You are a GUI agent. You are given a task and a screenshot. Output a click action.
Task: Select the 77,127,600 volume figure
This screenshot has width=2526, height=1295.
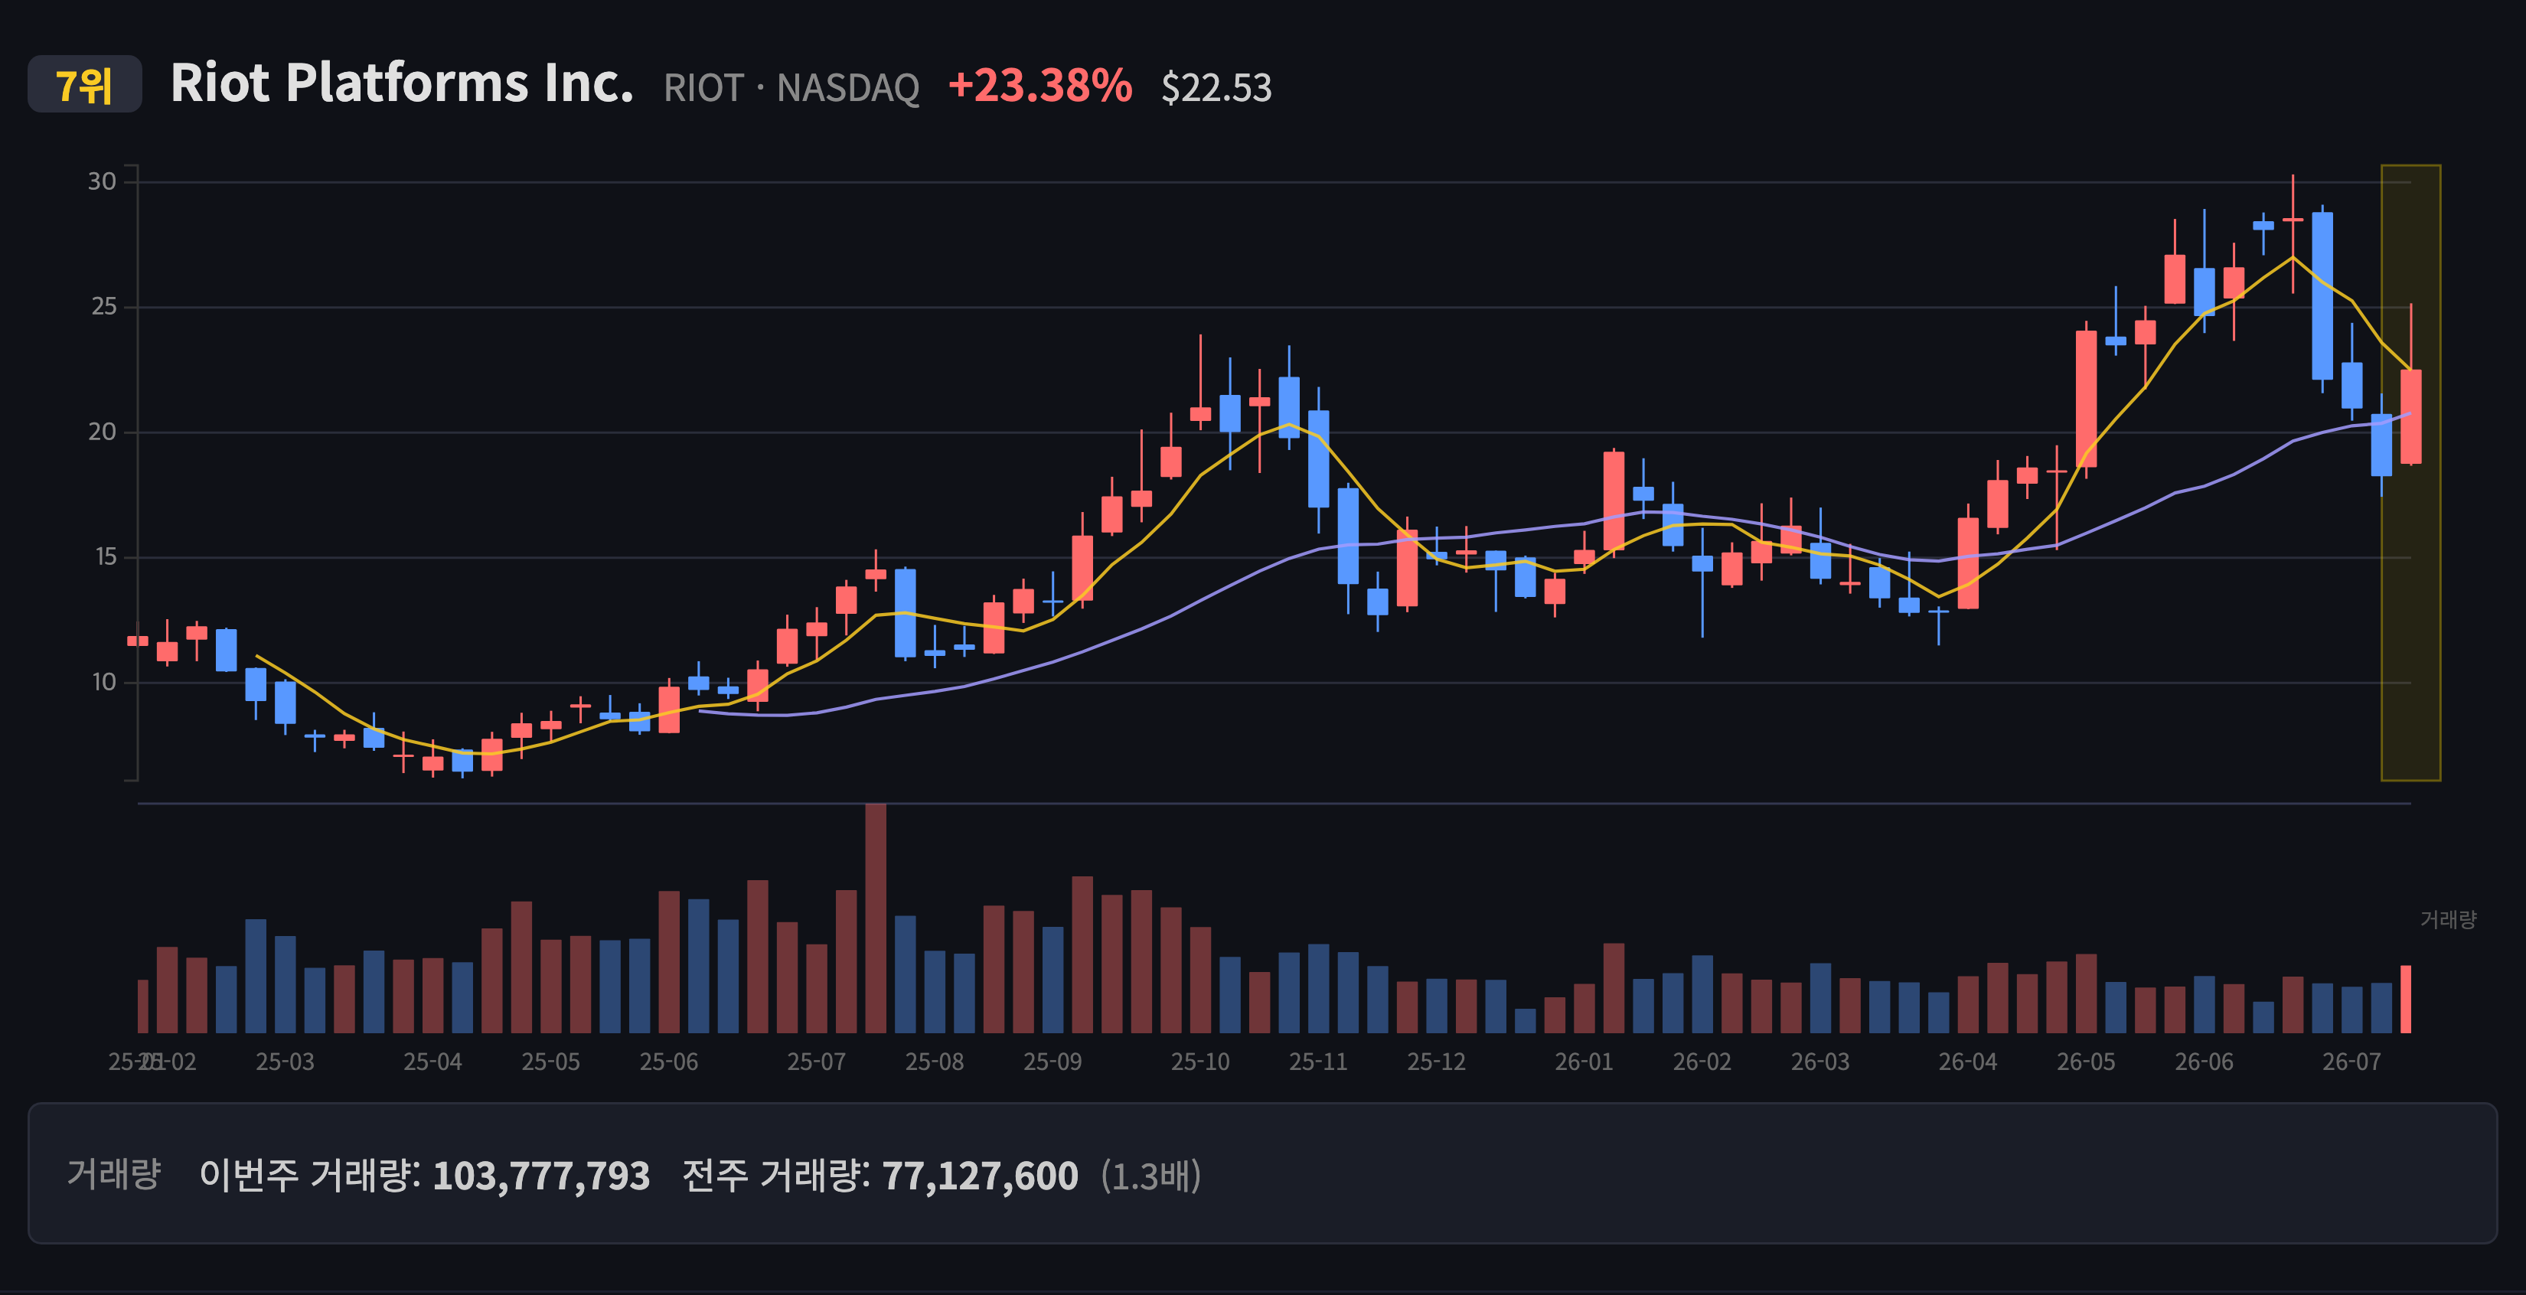[x=981, y=1176]
